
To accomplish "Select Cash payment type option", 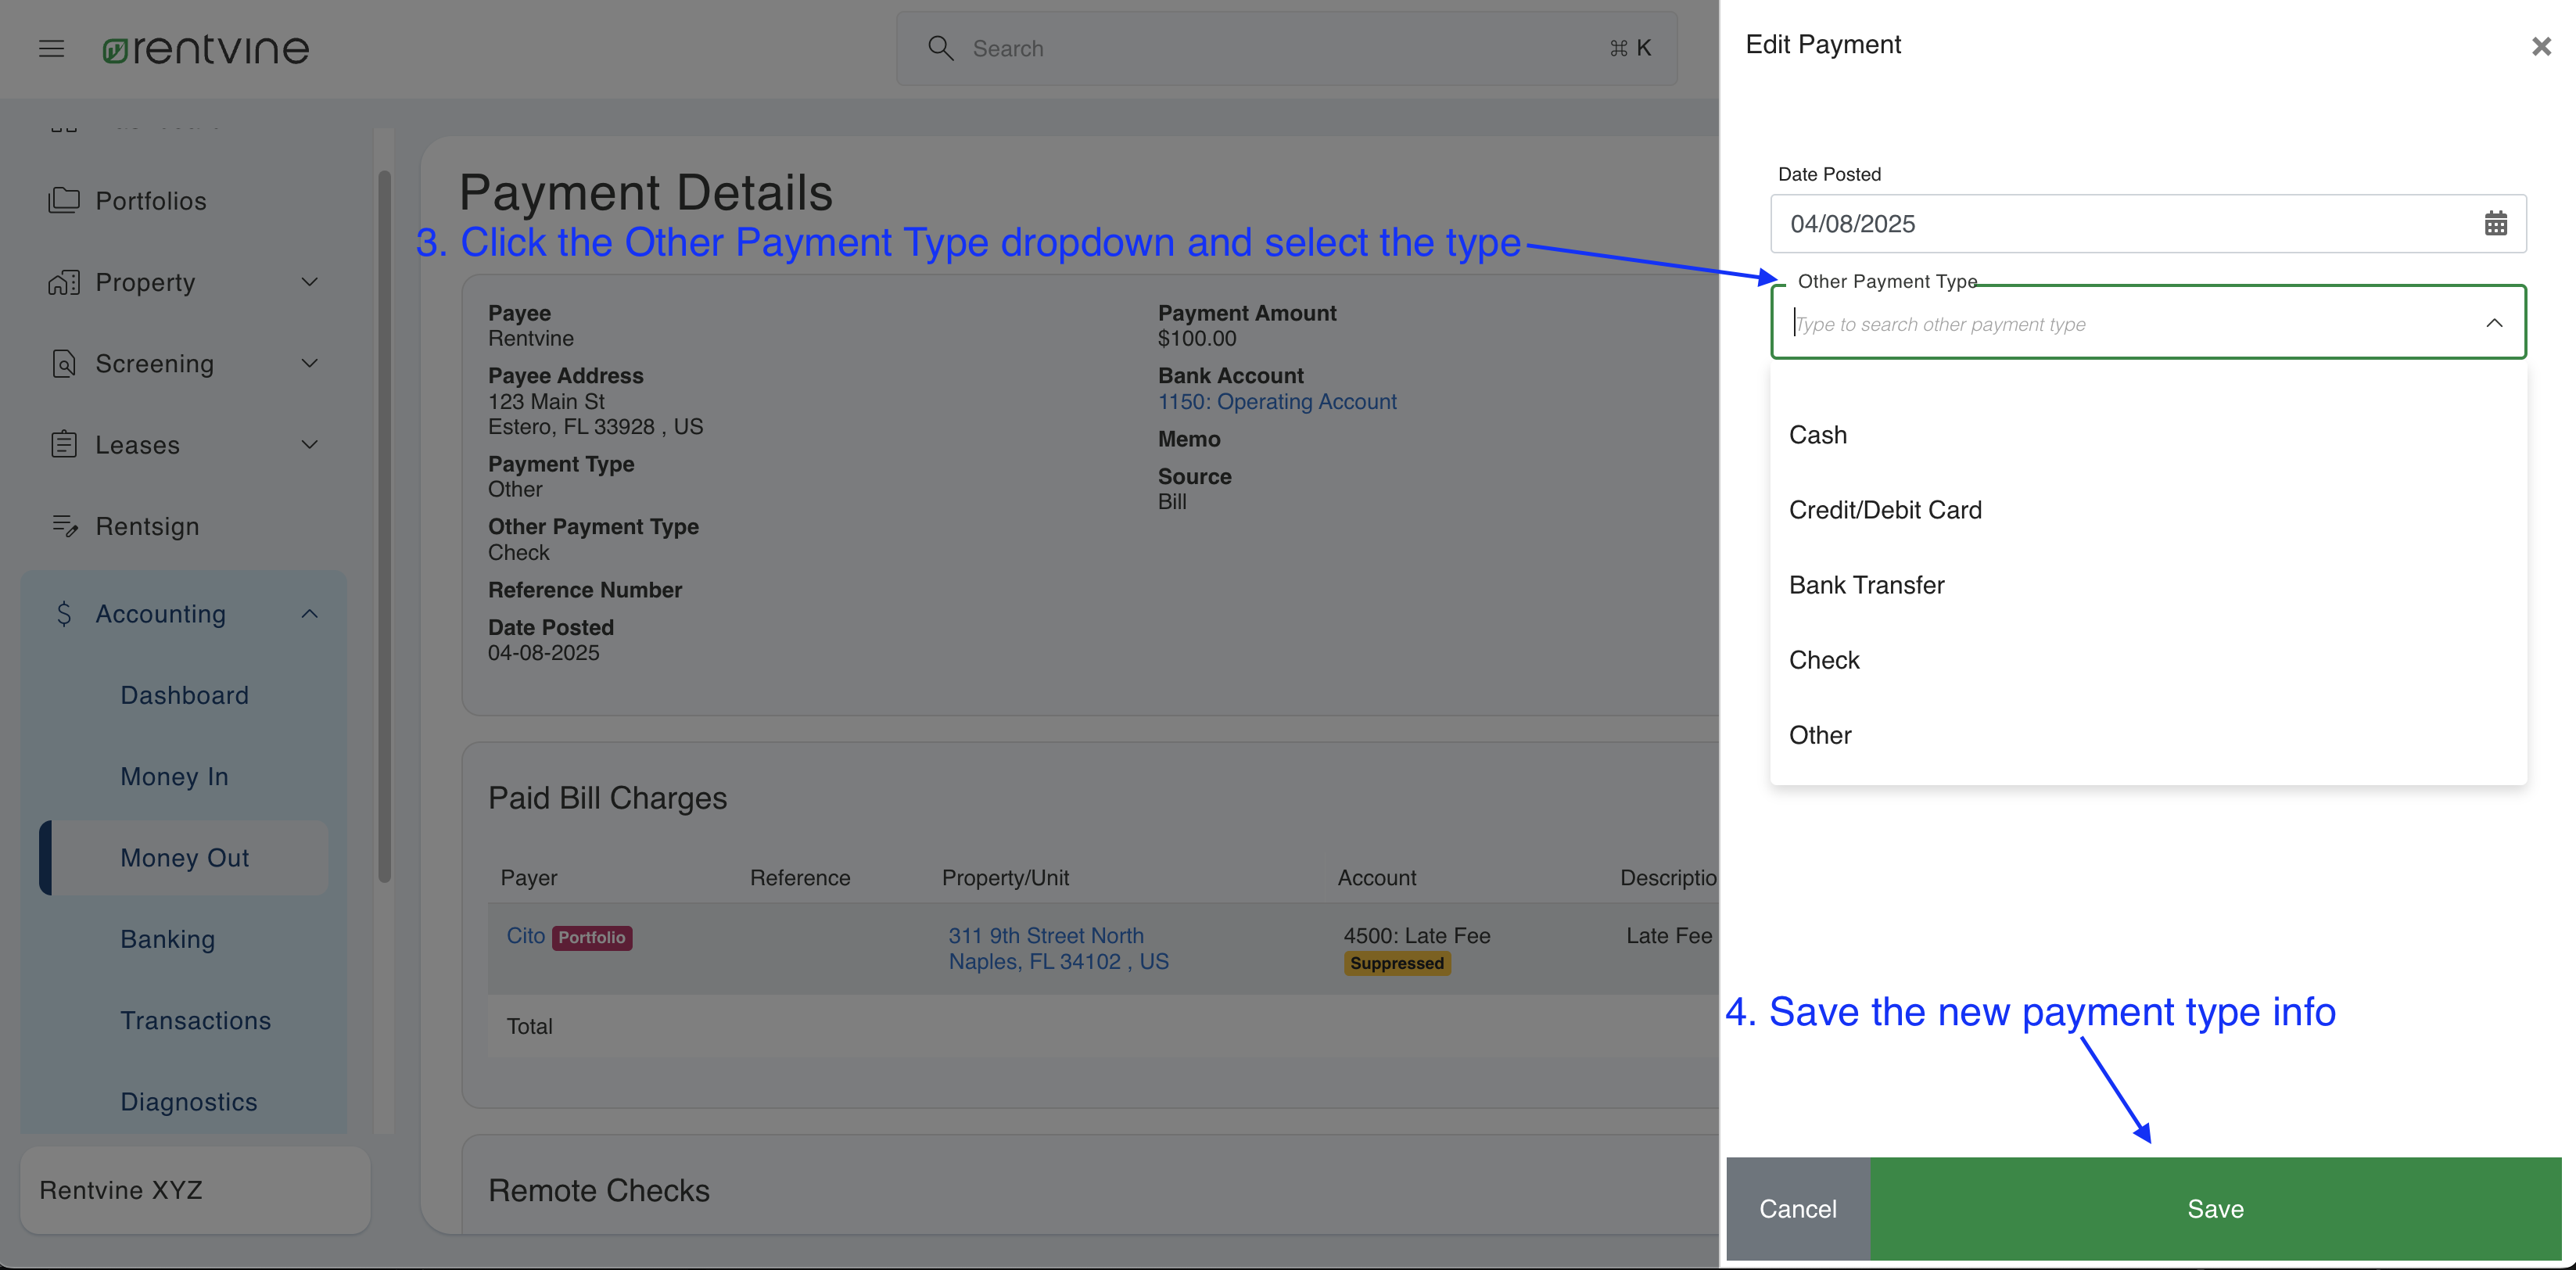I will tap(2148, 435).
